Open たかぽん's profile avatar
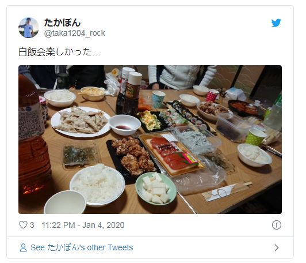 (x=29, y=28)
